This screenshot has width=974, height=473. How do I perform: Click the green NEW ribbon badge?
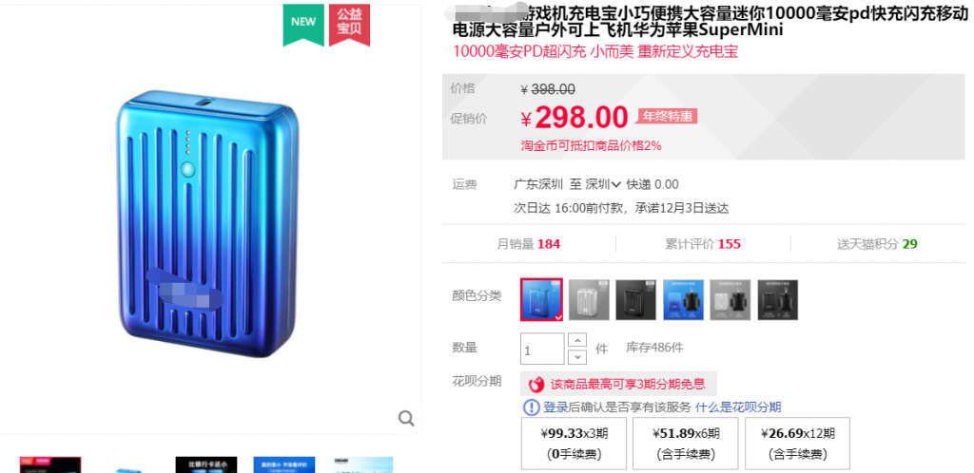[x=303, y=24]
